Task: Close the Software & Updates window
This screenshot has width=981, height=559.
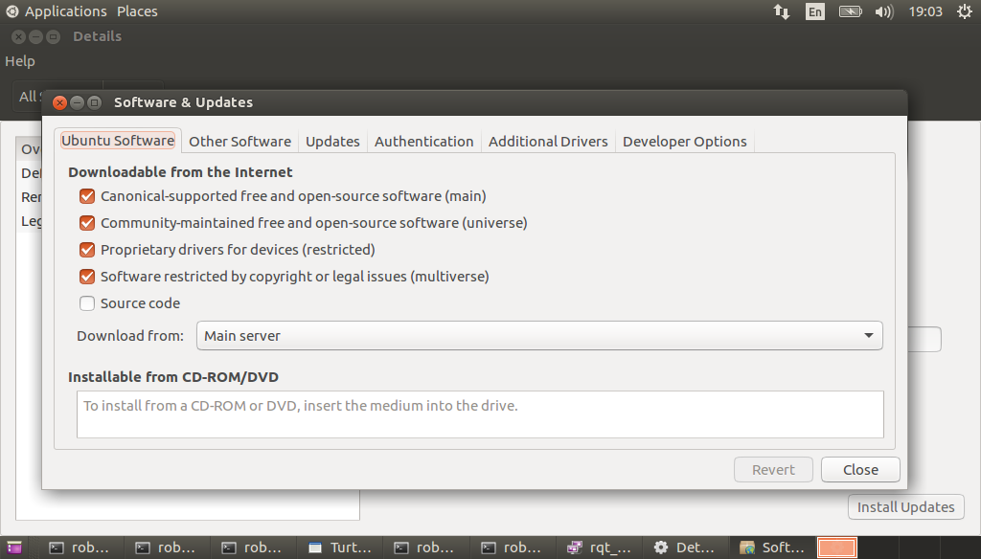Action: click(59, 102)
